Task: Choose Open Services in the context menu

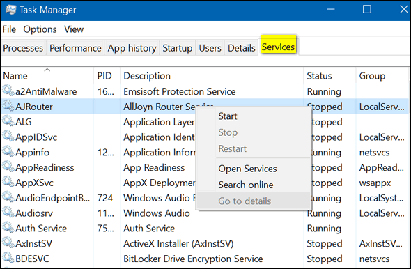Action: pos(253,169)
